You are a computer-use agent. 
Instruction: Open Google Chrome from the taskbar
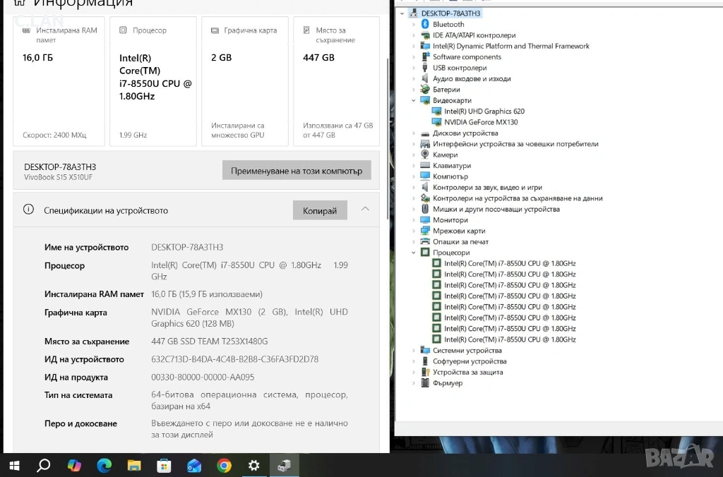pyautogui.click(x=224, y=465)
